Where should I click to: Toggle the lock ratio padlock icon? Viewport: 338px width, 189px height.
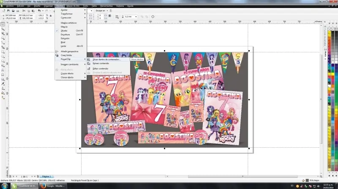coord(51,16)
